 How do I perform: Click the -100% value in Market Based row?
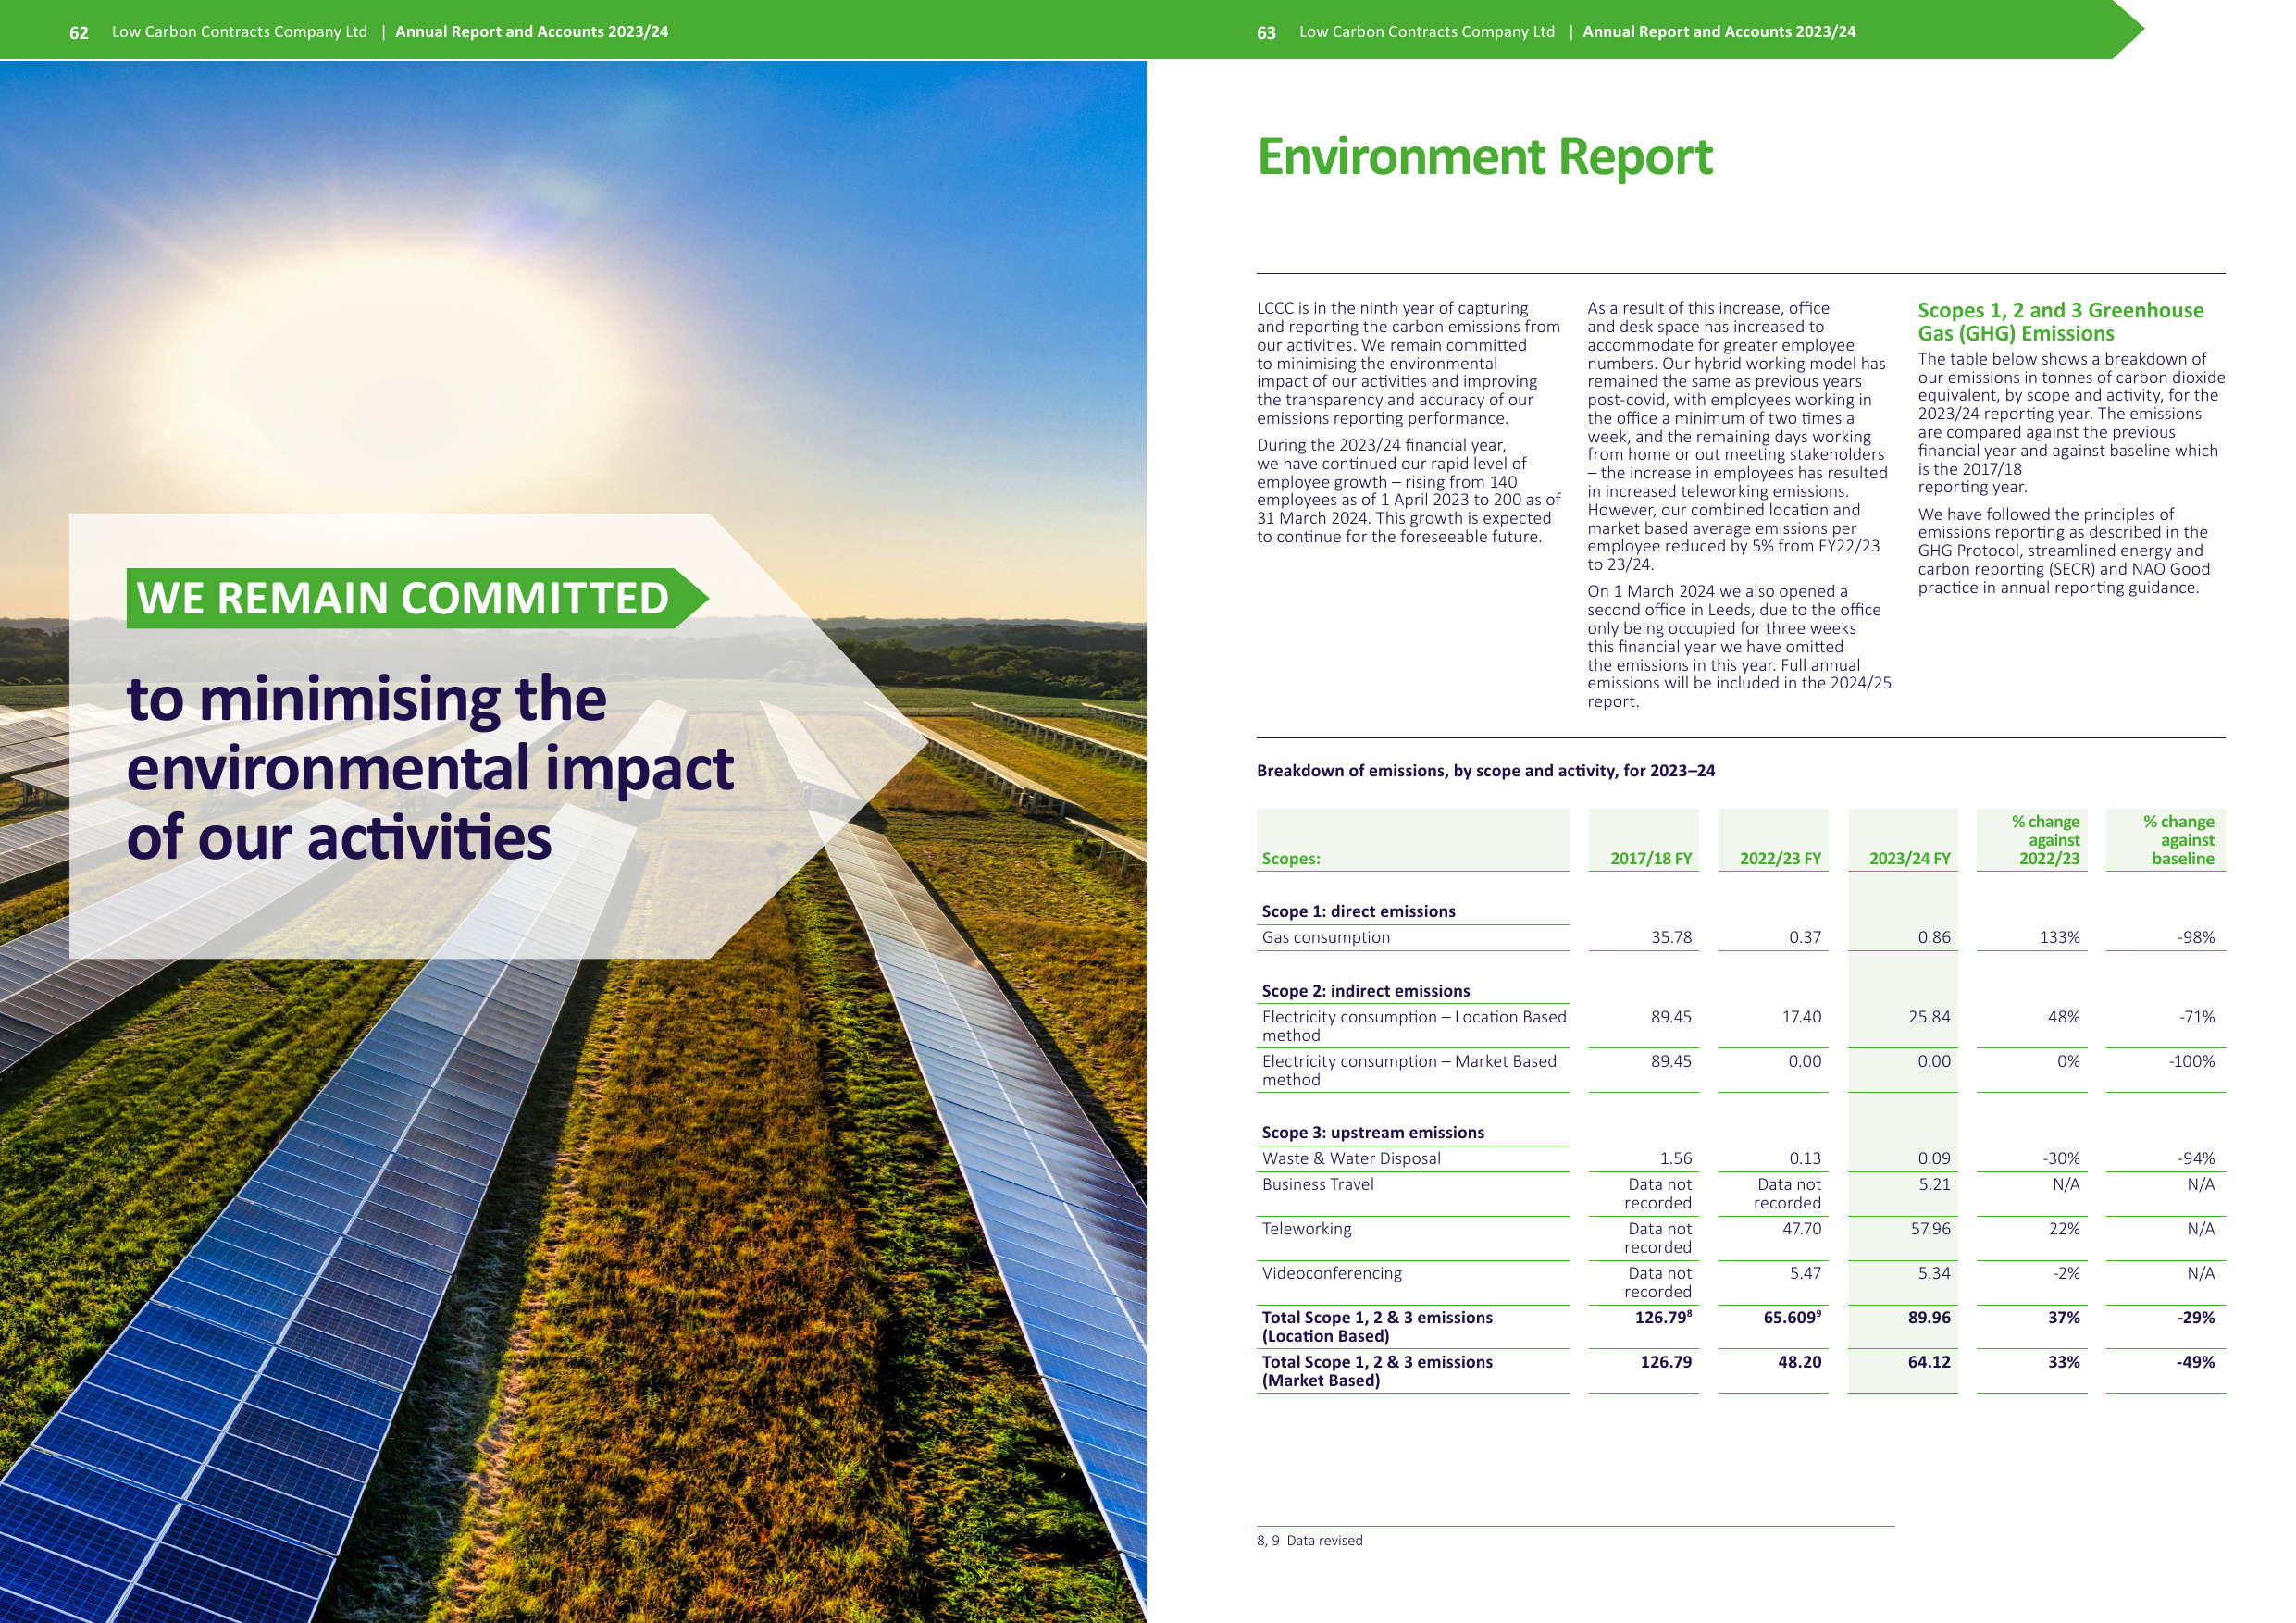[2191, 1061]
